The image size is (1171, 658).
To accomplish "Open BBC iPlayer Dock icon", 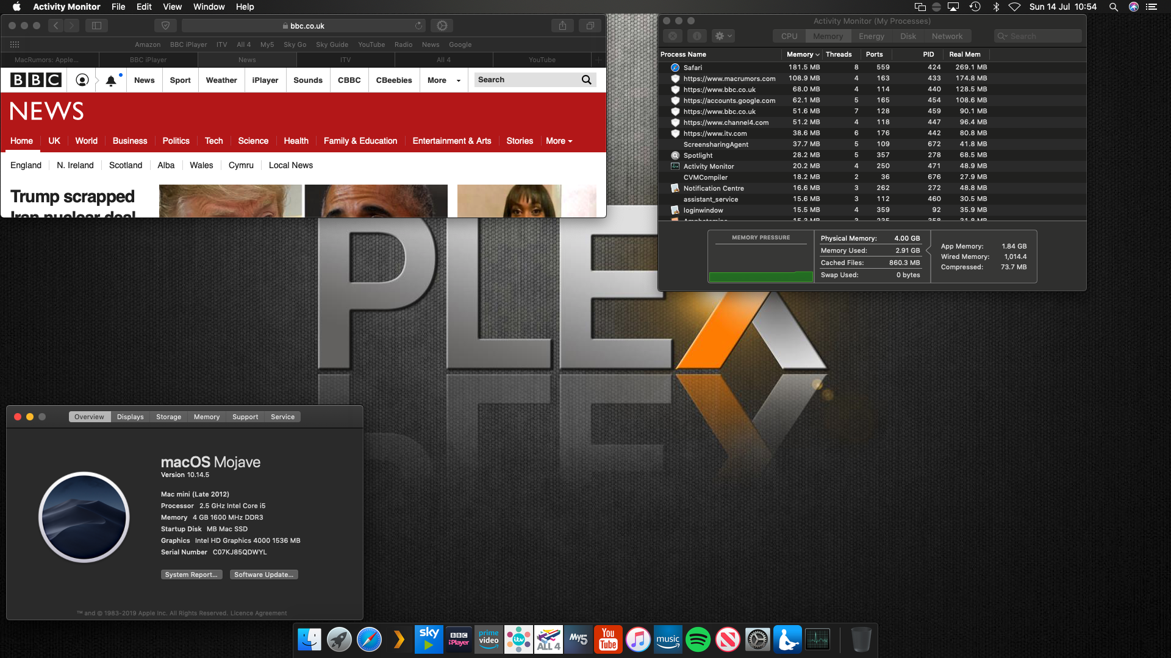I will (459, 639).
